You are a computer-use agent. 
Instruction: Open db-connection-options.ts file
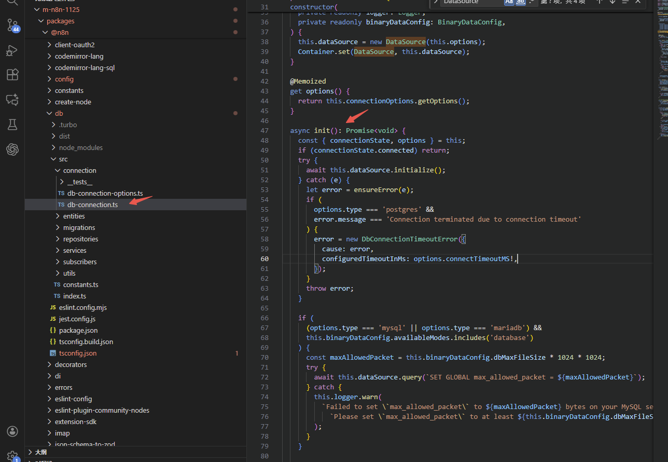point(105,193)
